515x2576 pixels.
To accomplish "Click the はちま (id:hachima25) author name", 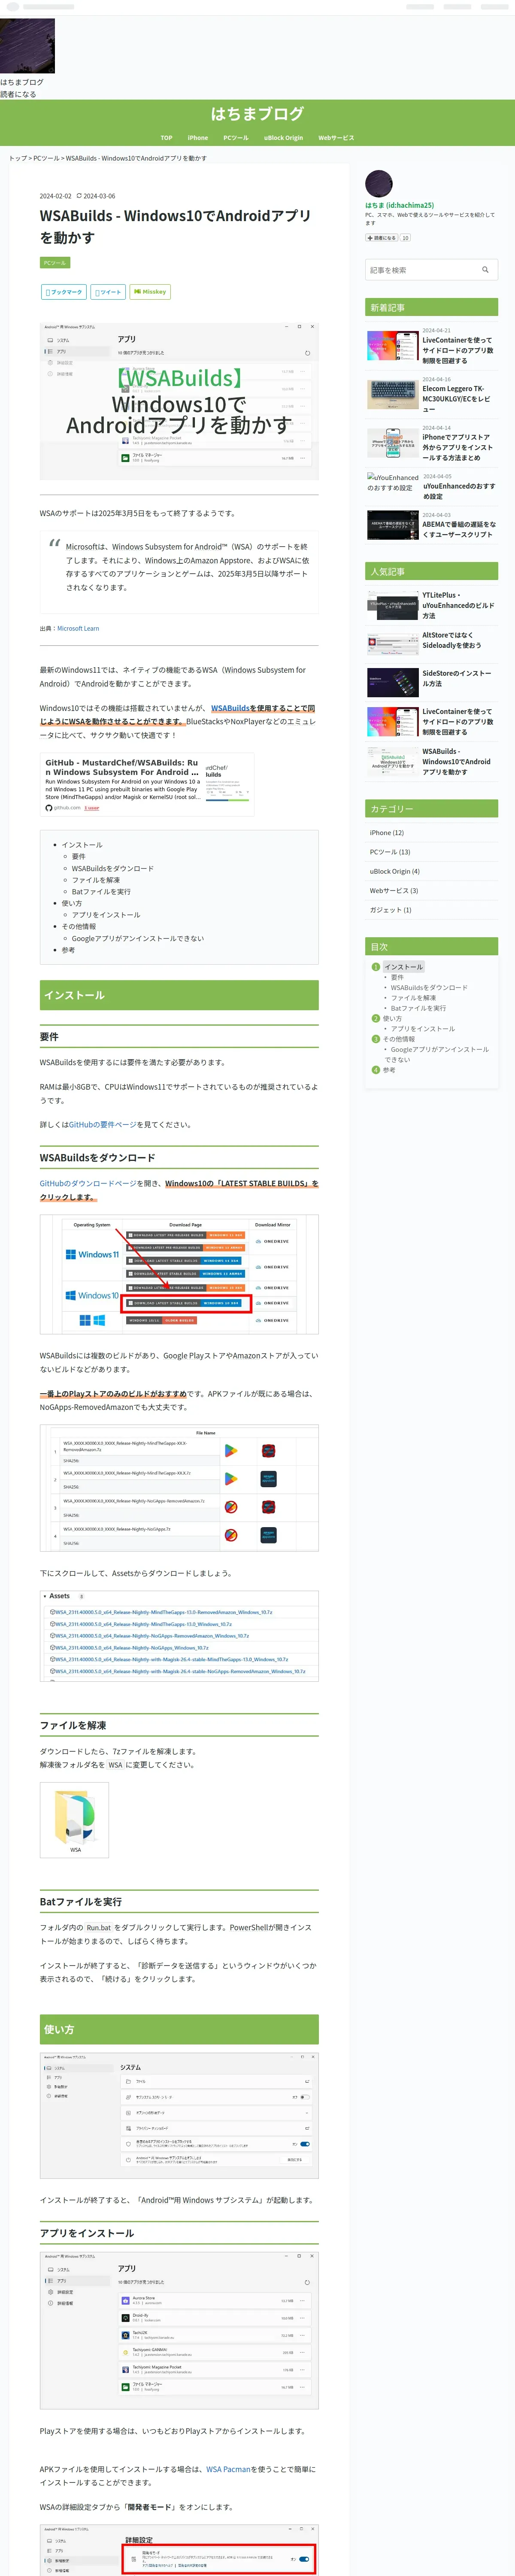I will tap(399, 205).
